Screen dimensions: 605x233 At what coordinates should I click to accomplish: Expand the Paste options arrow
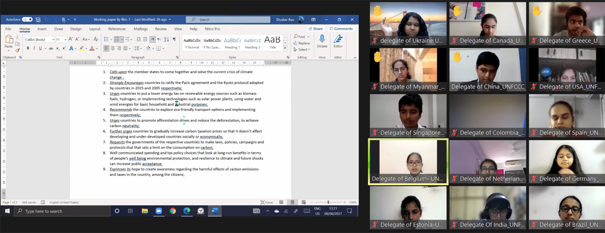(x=9, y=51)
